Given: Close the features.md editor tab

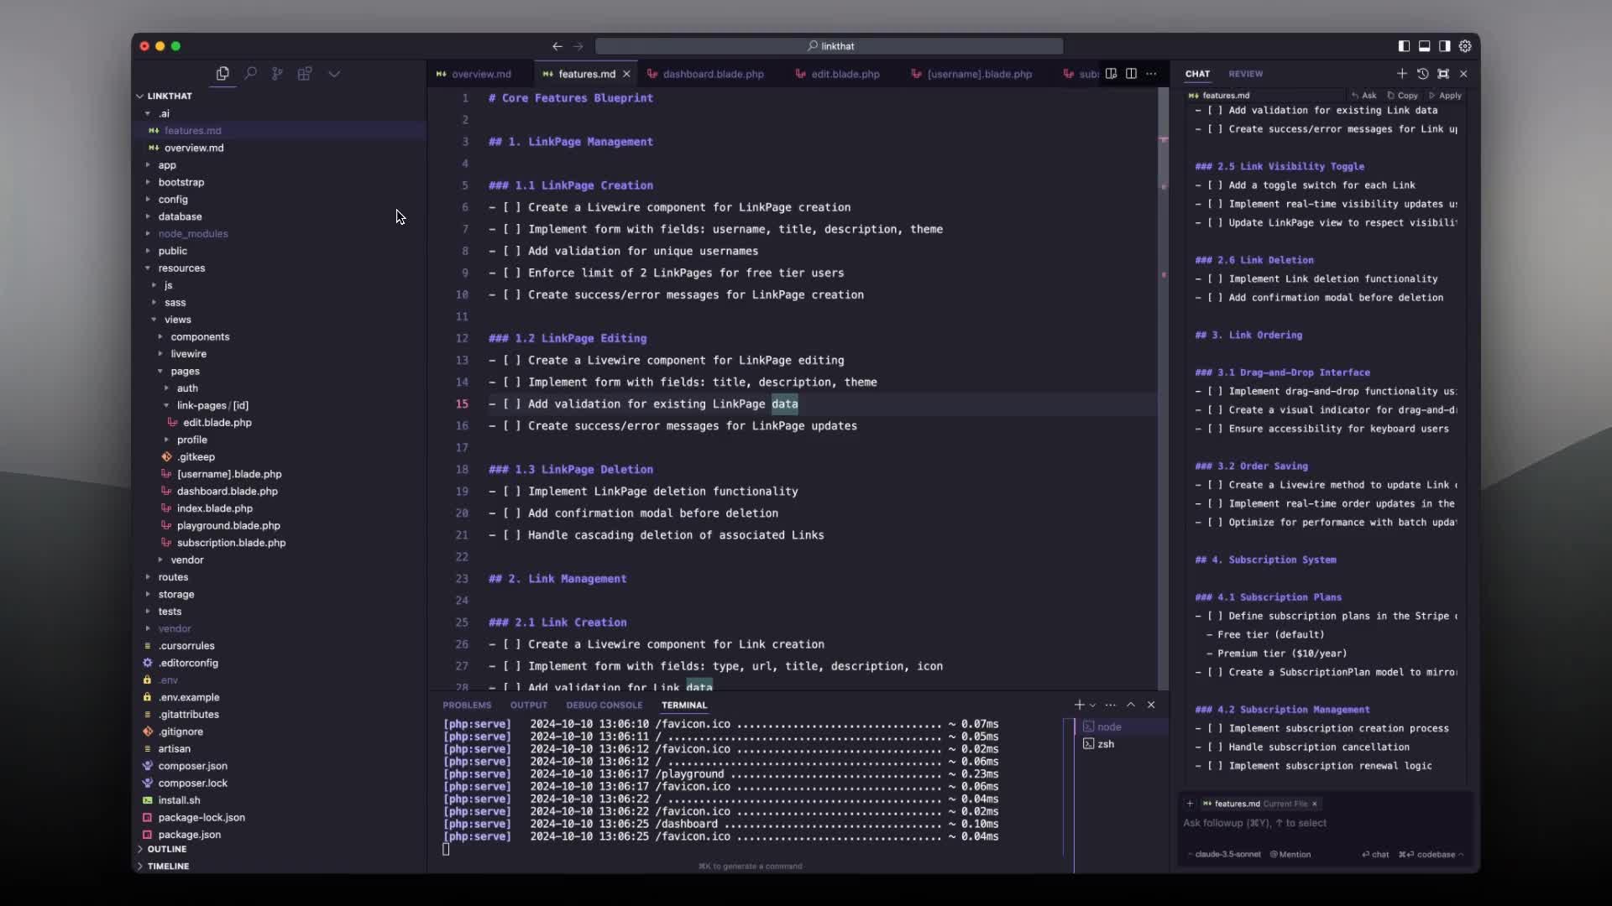Looking at the screenshot, I should pos(626,74).
